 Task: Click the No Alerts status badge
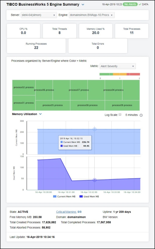click(130, 4)
